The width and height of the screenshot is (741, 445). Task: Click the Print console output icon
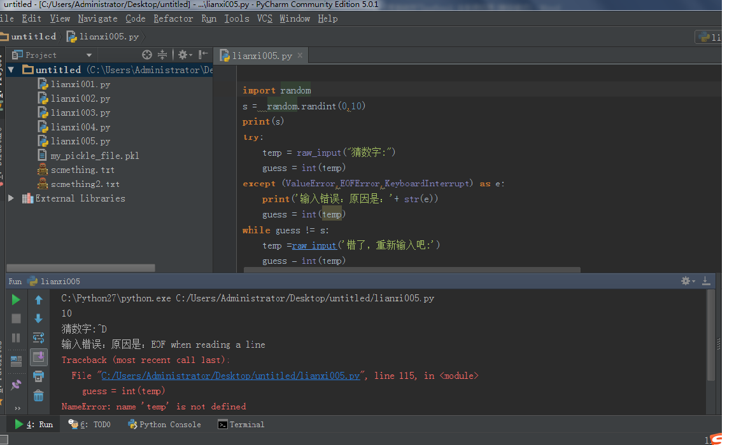39,376
